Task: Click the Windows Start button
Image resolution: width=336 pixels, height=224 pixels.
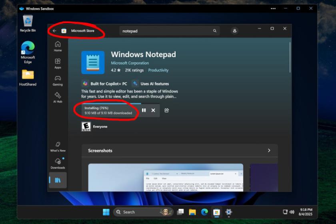Action: tap(106, 212)
